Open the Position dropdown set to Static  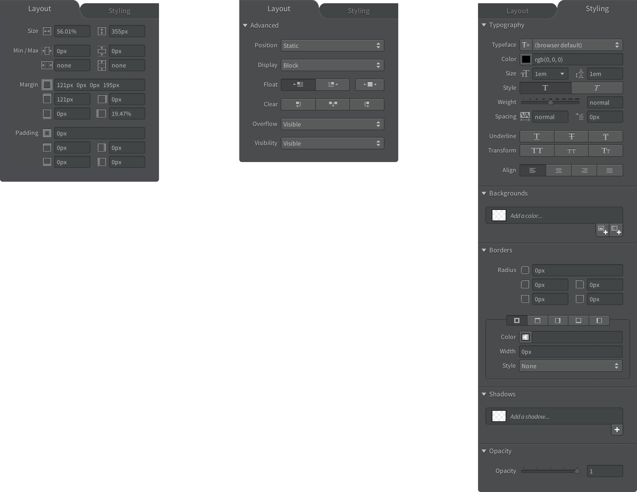click(332, 45)
